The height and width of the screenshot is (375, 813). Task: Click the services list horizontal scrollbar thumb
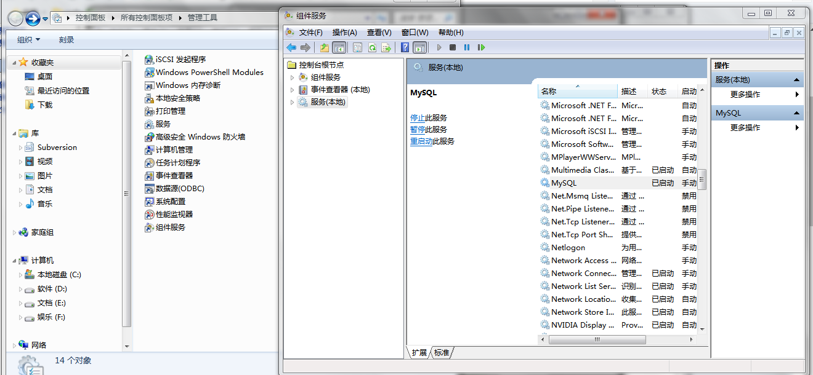[597, 339]
